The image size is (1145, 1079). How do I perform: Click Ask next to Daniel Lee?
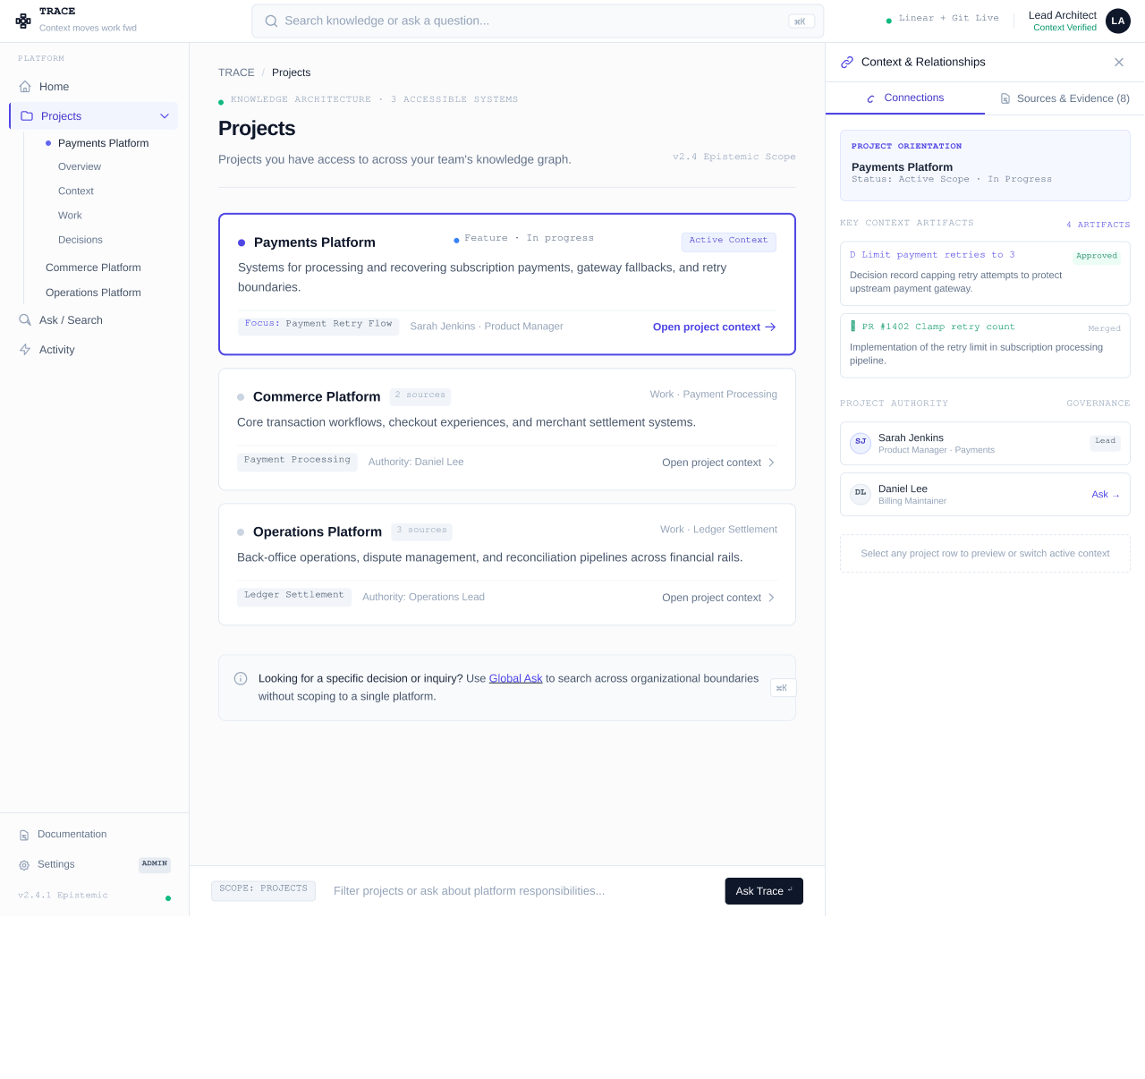click(1106, 495)
